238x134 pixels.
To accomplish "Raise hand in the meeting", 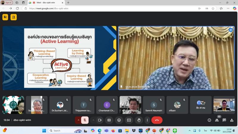I will click(x=139, y=120).
